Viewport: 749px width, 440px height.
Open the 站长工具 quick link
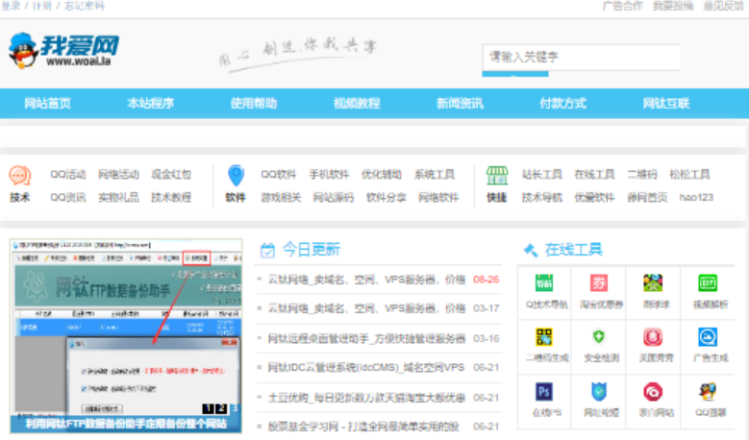pyautogui.click(x=541, y=175)
